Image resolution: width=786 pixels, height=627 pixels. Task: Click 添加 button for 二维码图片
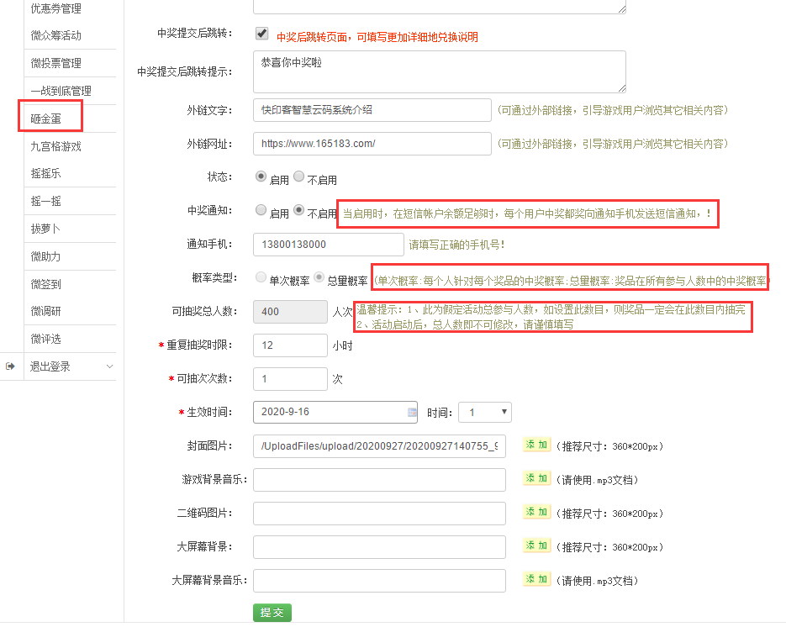(x=536, y=512)
